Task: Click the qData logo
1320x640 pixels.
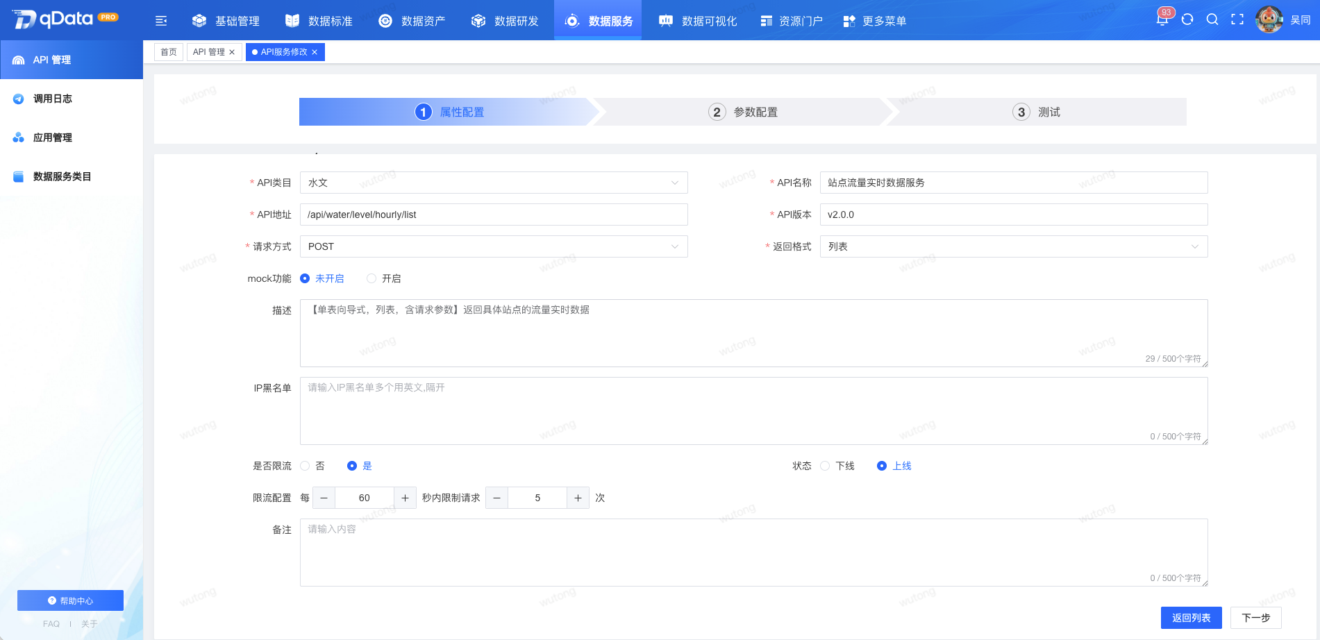Action: click(65, 19)
